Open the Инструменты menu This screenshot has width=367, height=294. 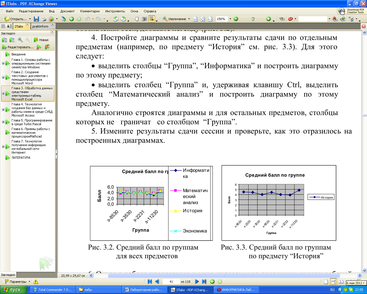pos(115,11)
